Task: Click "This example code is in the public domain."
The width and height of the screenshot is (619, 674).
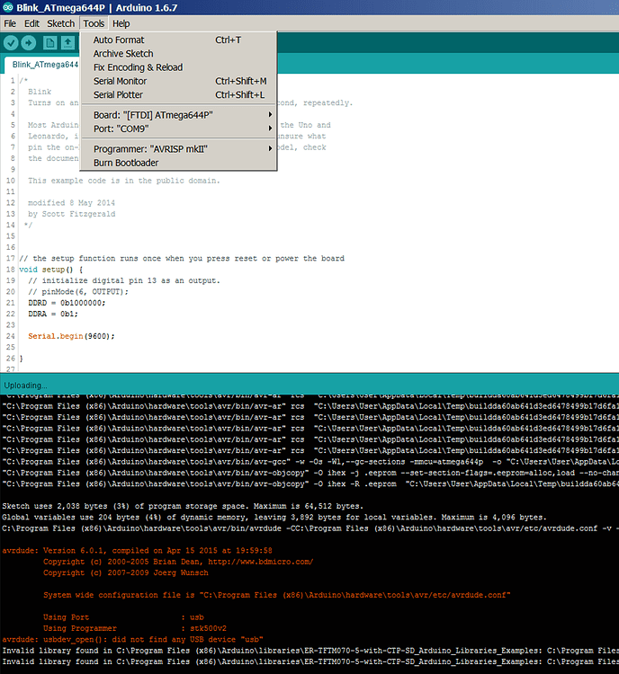Action: [124, 181]
